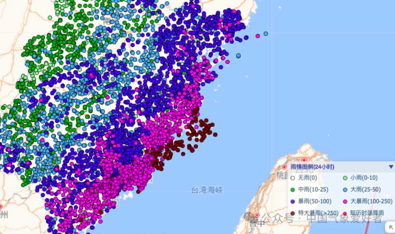This screenshot has height=234, width=395.
Task: Select 特大暴雨(>250) dark red legend item
Action: 292,213
